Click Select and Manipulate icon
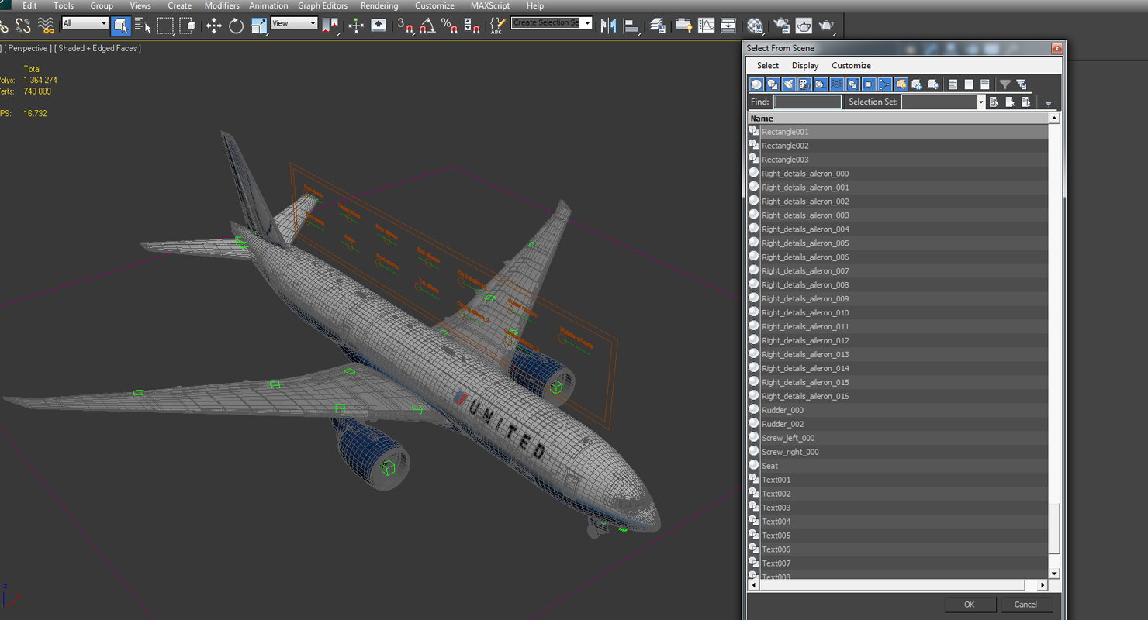Viewport: 1148px width, 620px height. [356, 26]
